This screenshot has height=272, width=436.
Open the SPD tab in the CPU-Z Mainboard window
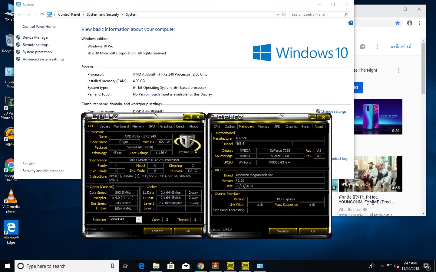pyautogui.click(x=277, y=127)
